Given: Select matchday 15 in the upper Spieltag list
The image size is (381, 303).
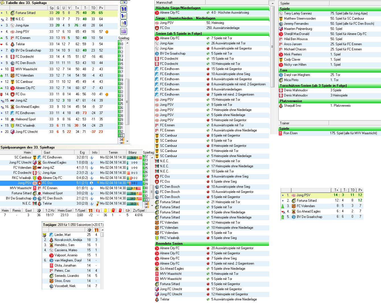Looking at the screenshot, I should tap(121, 64).
